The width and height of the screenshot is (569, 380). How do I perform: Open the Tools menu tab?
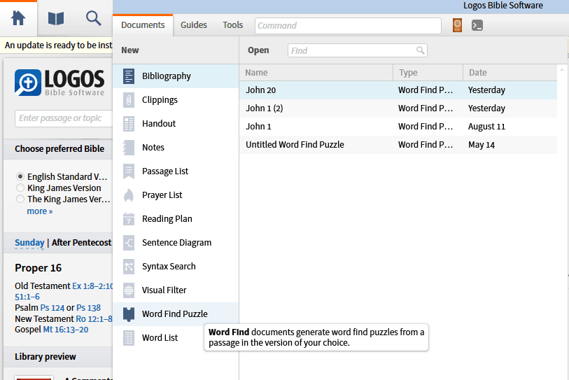click(x=233, y=25)
